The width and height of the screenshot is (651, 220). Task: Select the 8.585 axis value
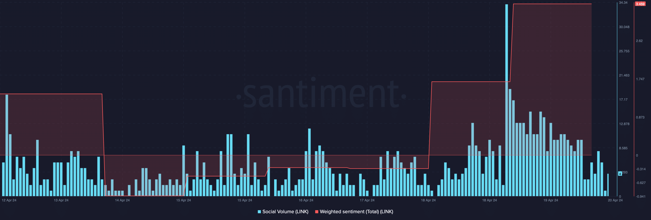(x=623, y=148)
